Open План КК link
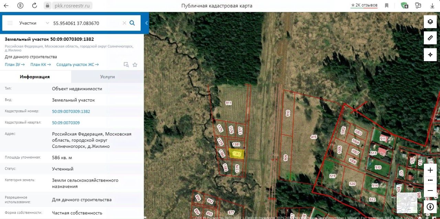The image size is (440, 219). tap(41, 64)
